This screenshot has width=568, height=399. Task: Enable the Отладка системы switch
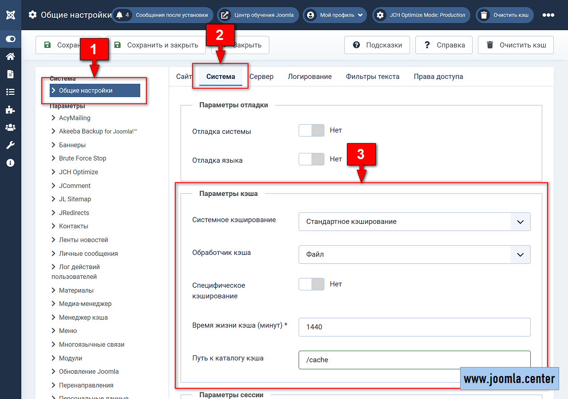pos(311,130)
